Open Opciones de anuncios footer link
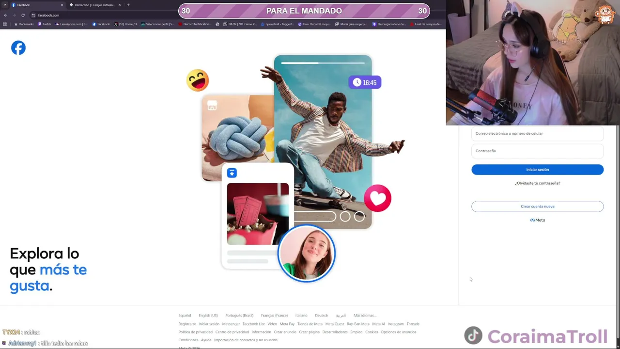 point(399,332)
